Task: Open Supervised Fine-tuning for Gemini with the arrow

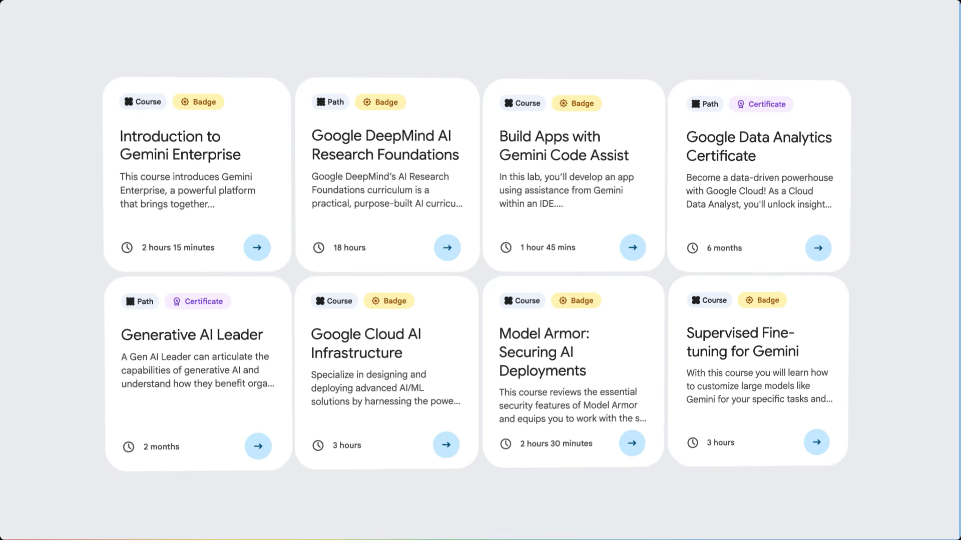Action: click(x=816, y=441)
